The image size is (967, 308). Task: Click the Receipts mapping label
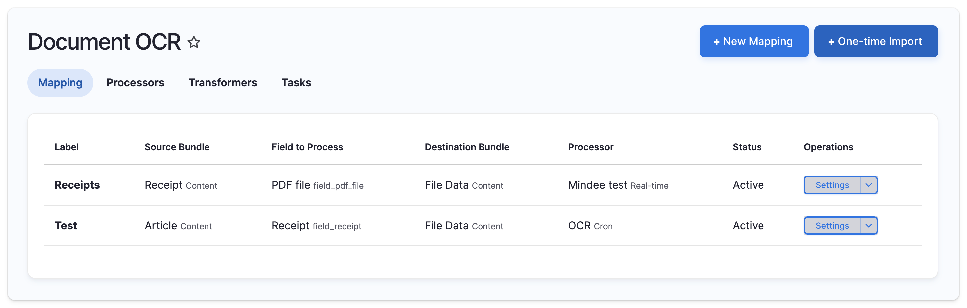77,185
